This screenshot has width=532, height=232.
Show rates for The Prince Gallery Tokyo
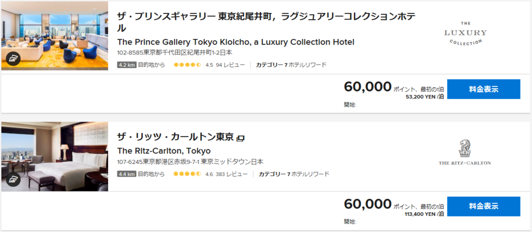483,89
